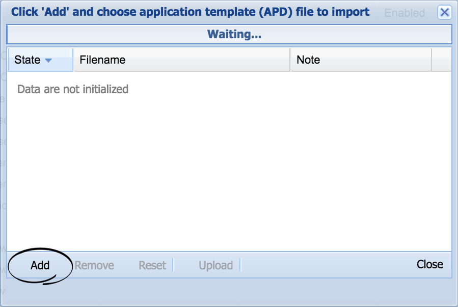Viewport: 458px width, 307px height.
Task: Click the Upload button
Action: 215,265
